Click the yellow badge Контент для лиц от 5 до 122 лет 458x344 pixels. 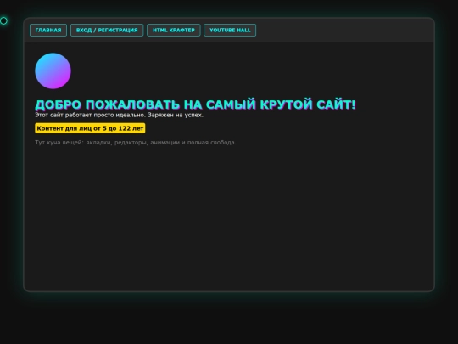point(90,128)
